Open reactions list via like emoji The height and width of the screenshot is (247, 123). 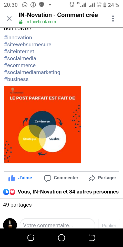pyautogui.click(x=6, y=192)
